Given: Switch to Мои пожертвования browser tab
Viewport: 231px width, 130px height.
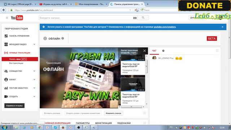Looking at the screenshot, I should click(91, 4).
